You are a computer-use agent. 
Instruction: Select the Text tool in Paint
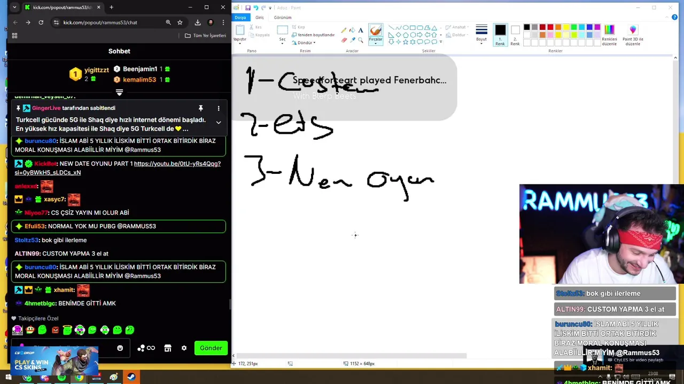360,30
